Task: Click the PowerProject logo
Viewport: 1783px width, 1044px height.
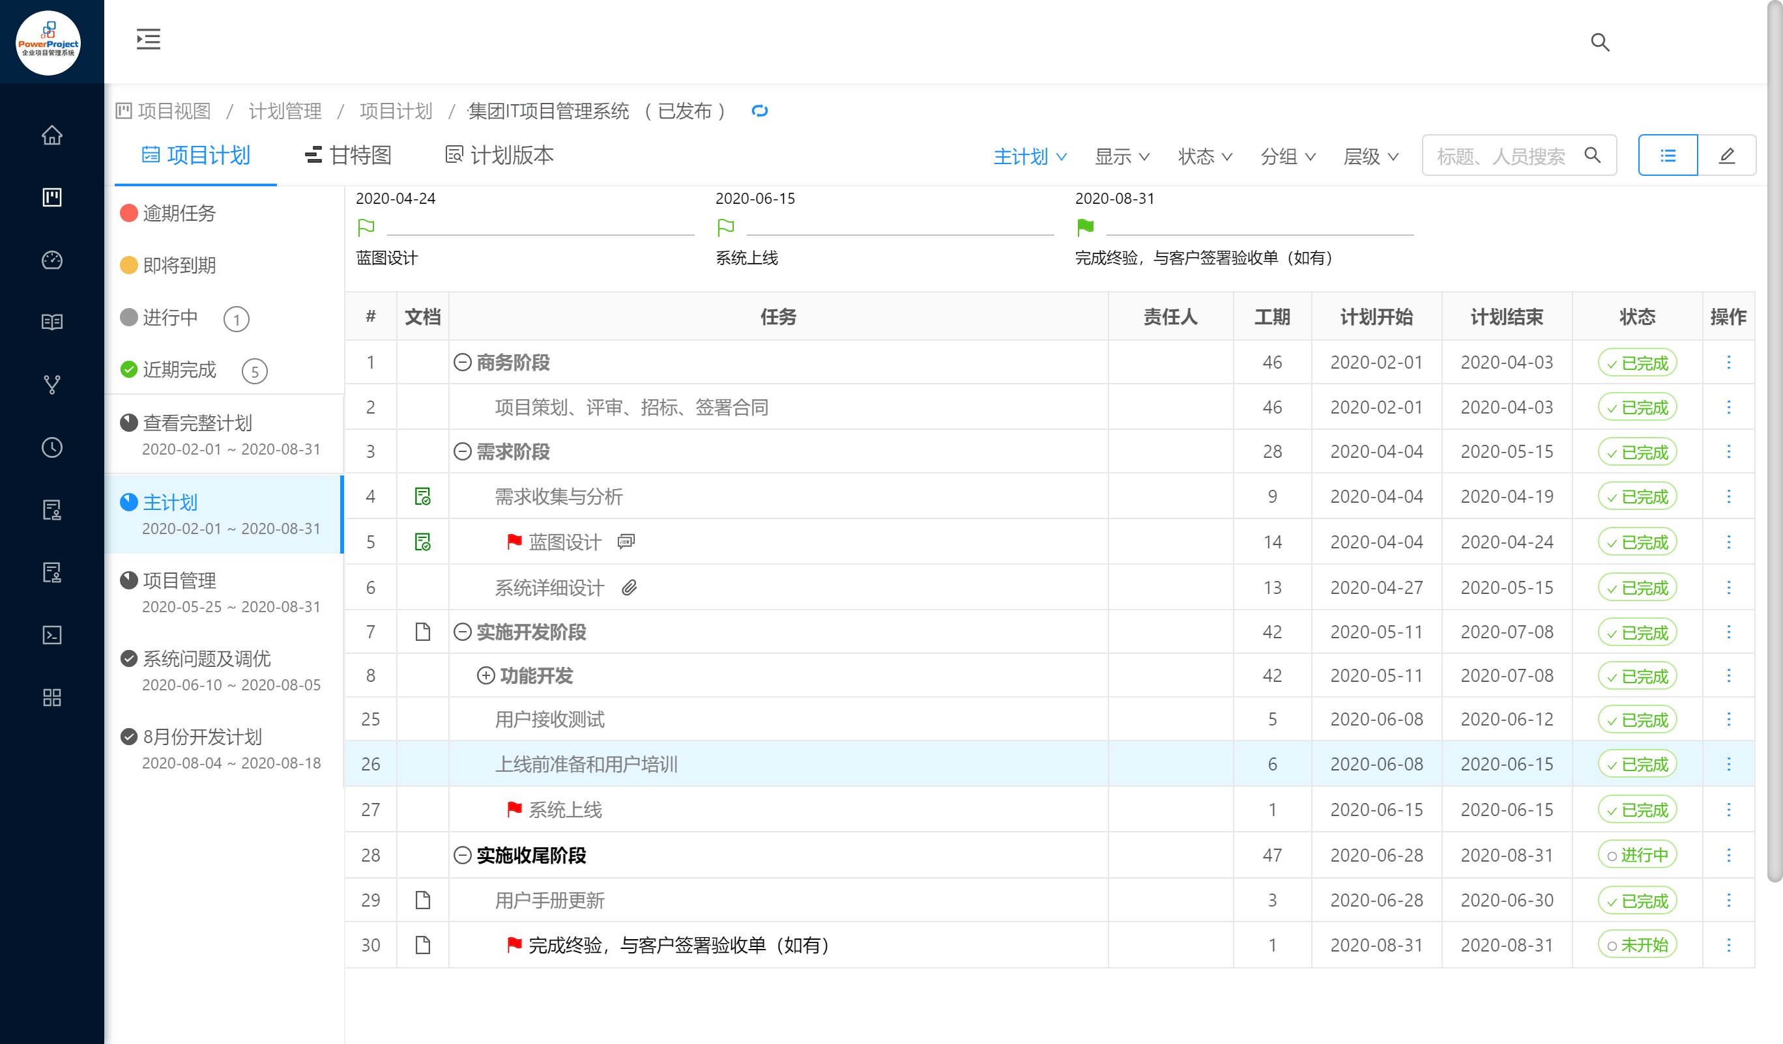Action: click(x=48, y=42)
